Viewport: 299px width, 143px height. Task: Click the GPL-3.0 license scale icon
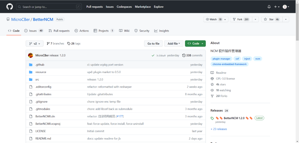[212, 79]
